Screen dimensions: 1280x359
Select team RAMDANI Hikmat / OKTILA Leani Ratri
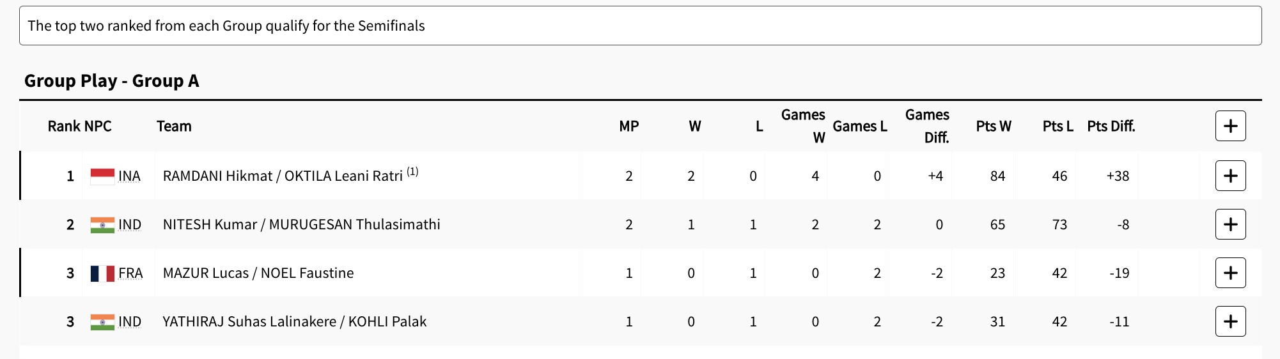point(283,176)
